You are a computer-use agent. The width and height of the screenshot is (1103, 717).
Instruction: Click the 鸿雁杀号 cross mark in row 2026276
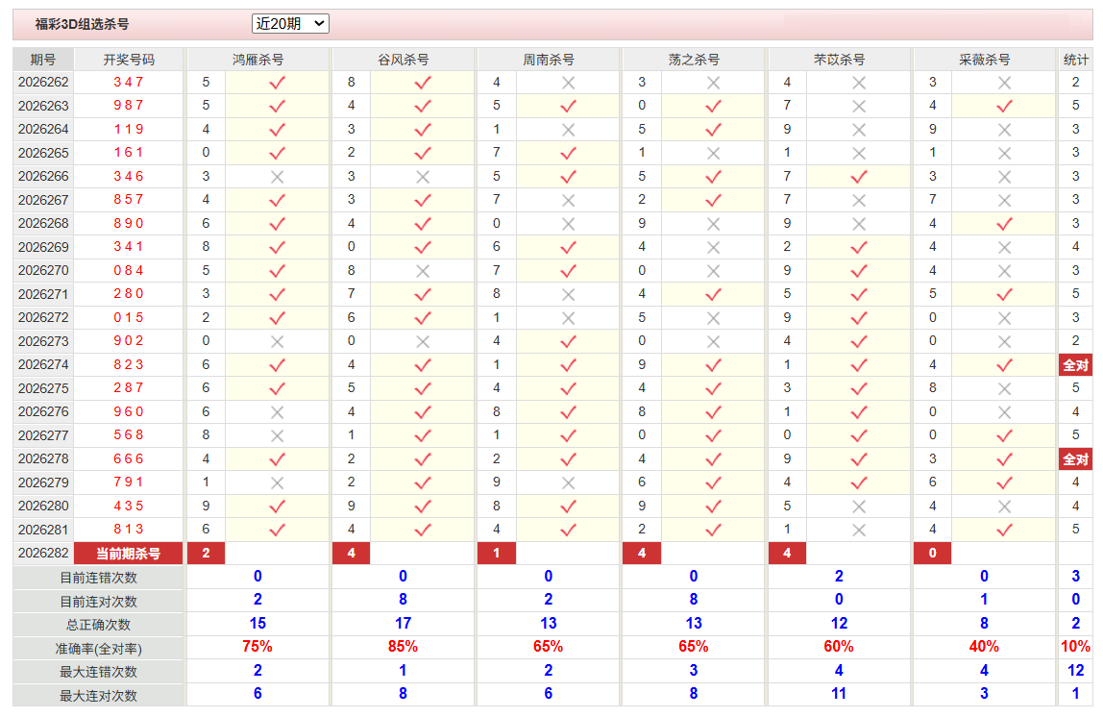(277, 412)
